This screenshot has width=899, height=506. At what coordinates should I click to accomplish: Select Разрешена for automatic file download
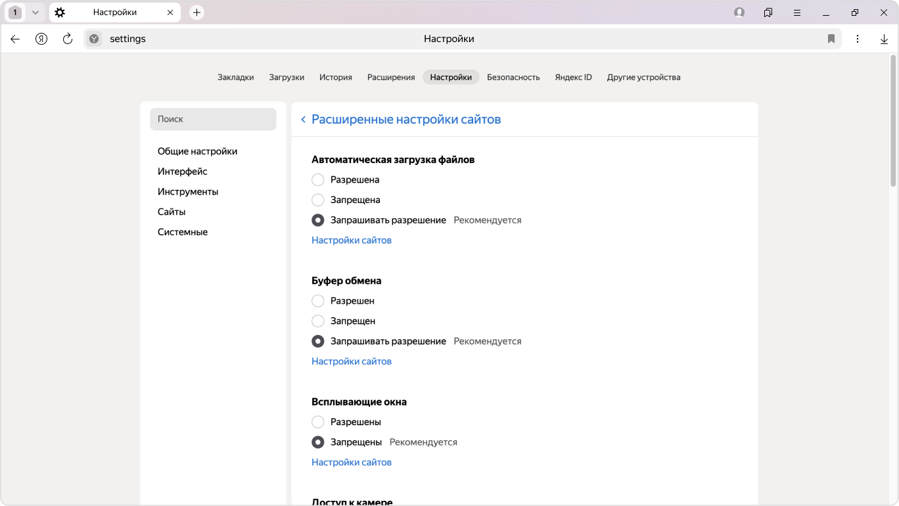[318, 180]
